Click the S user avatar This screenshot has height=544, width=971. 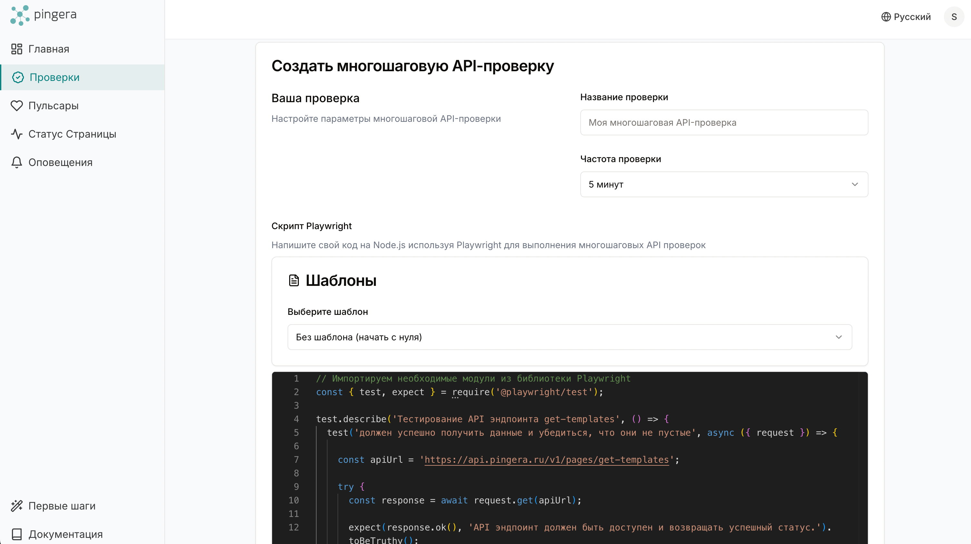tap(954, 16)
